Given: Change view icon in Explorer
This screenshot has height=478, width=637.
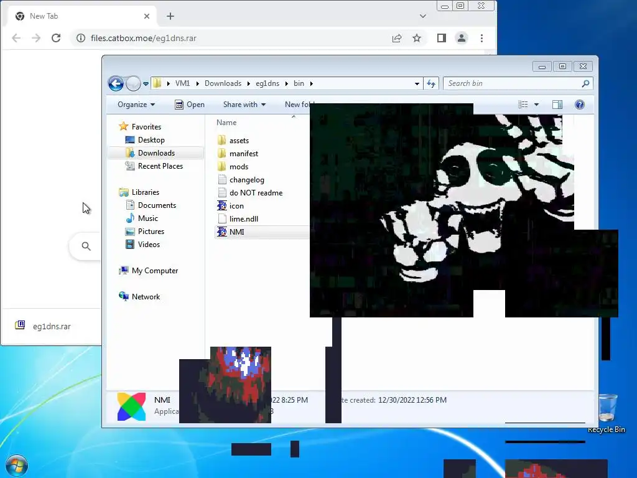Looking at the screenshot, I should (x=523, y=105).
